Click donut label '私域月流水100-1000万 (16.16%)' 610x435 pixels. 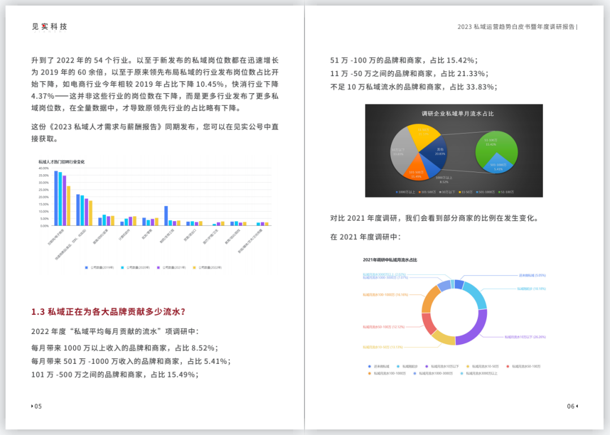(x=386, y=295)
